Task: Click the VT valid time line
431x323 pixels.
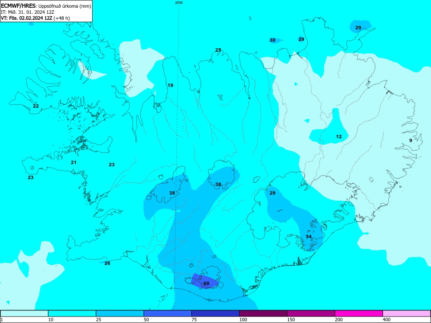Action: pos(35,18)
